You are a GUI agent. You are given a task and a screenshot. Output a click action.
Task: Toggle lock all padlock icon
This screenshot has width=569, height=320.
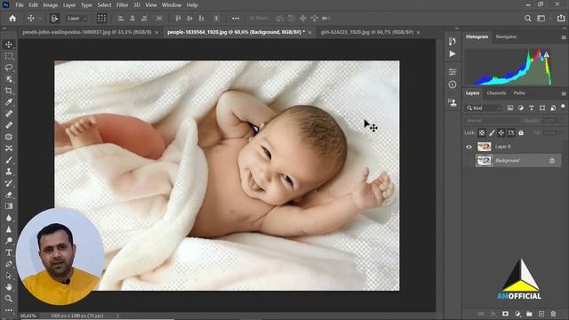point(521,132)
